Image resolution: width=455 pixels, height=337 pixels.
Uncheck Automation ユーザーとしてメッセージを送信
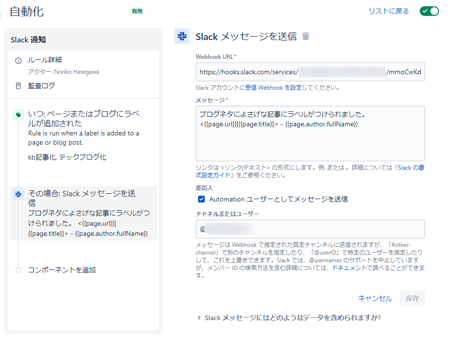coord(201,199)
